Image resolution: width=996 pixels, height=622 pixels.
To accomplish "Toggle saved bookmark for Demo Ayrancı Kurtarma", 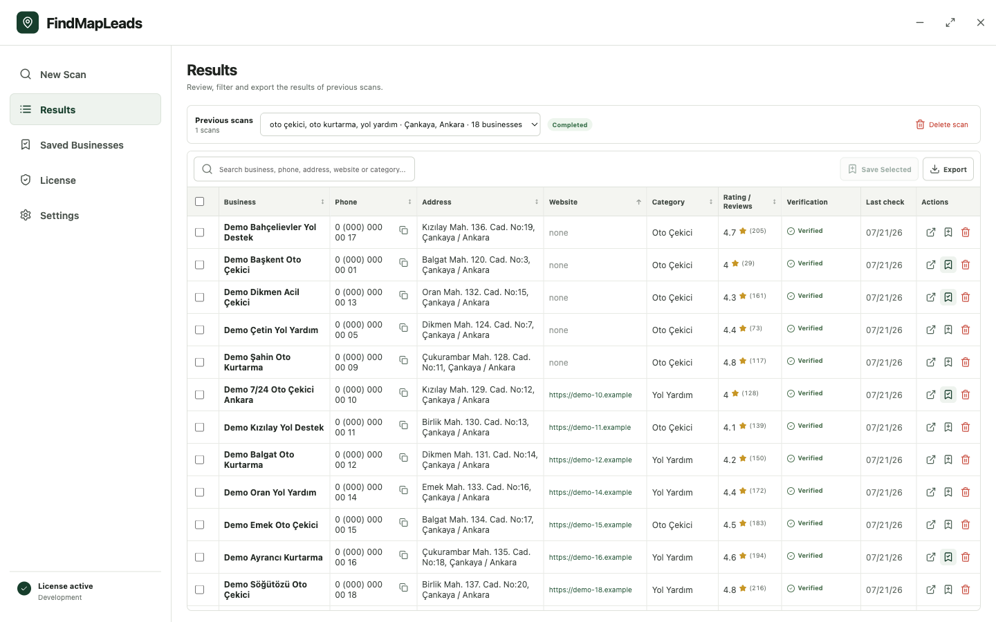I will click(948, 557).
